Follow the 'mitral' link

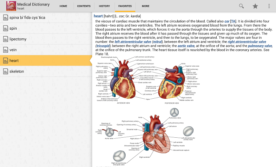click(158, 42)
